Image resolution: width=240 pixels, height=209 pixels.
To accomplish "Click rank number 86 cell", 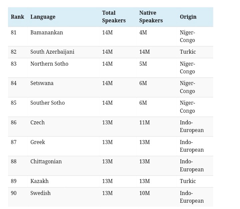I will (x=14, y=122).
